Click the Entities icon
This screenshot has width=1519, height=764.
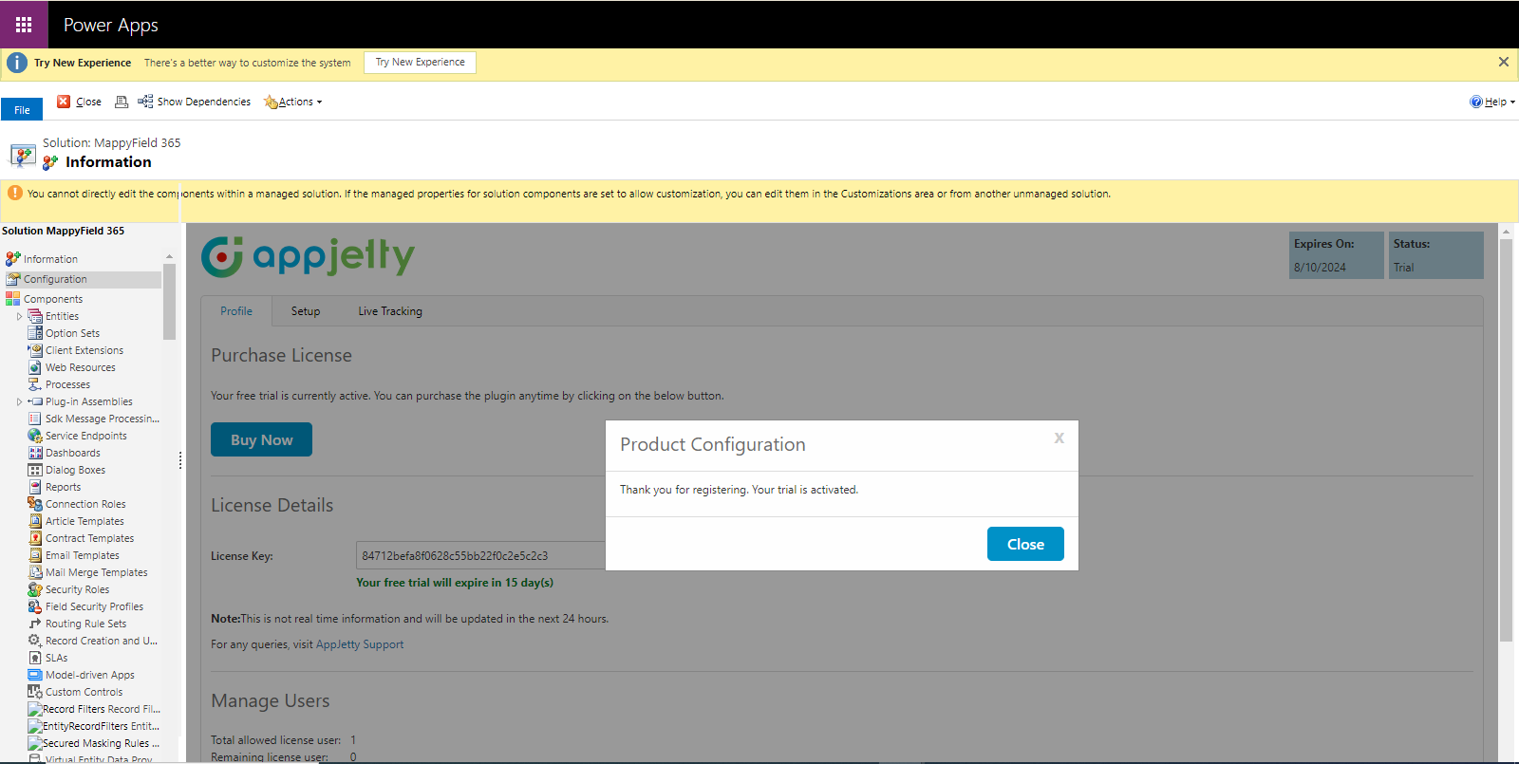[x=35, y=316]
